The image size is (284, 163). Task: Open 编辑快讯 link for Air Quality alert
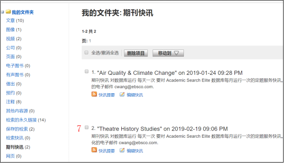(x=135, y=95)
